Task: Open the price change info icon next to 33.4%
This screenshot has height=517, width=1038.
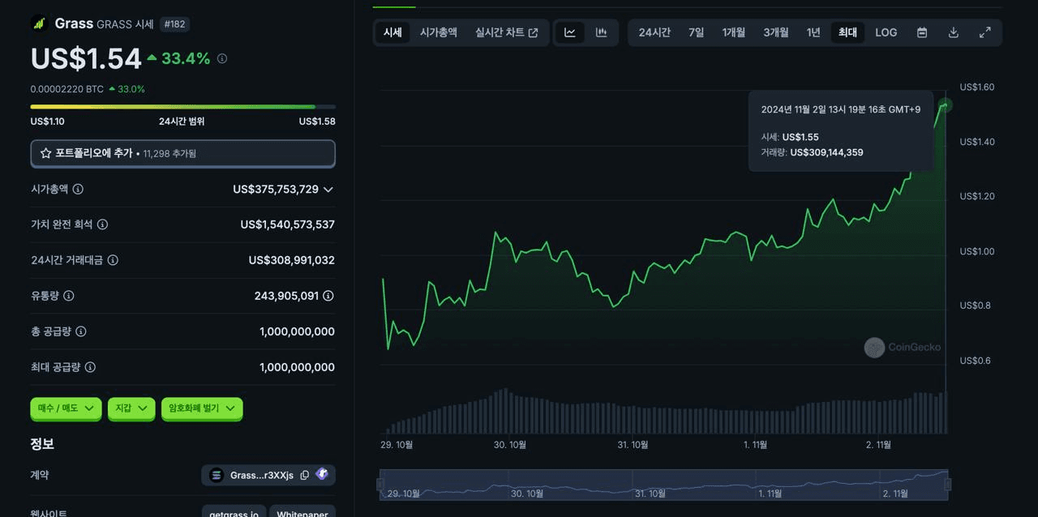Action: 222,58
